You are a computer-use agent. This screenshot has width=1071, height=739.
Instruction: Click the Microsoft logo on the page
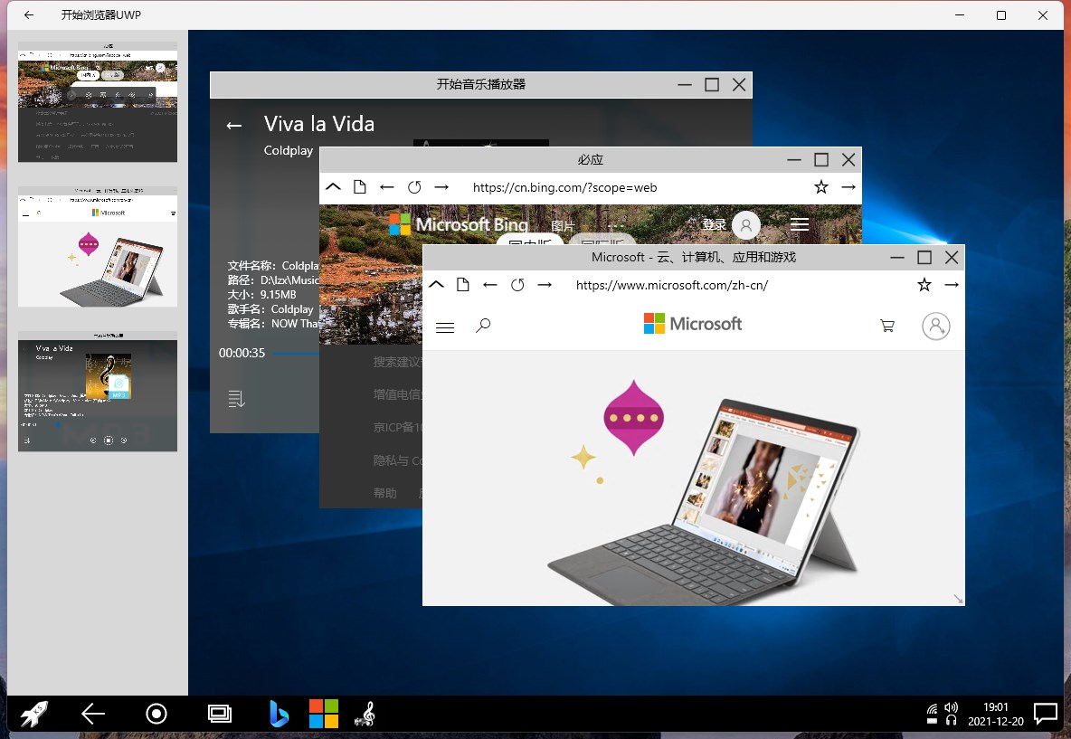tap(693, 324)
